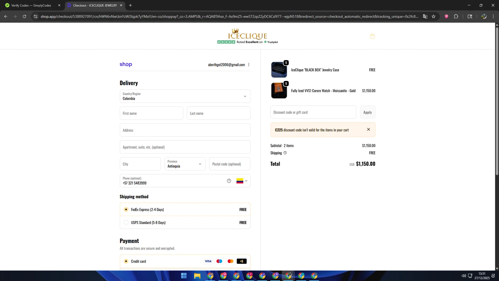Viewport: 499px width, 281px height.
Task: Click the Address input field
Action: tap(185, 130)
